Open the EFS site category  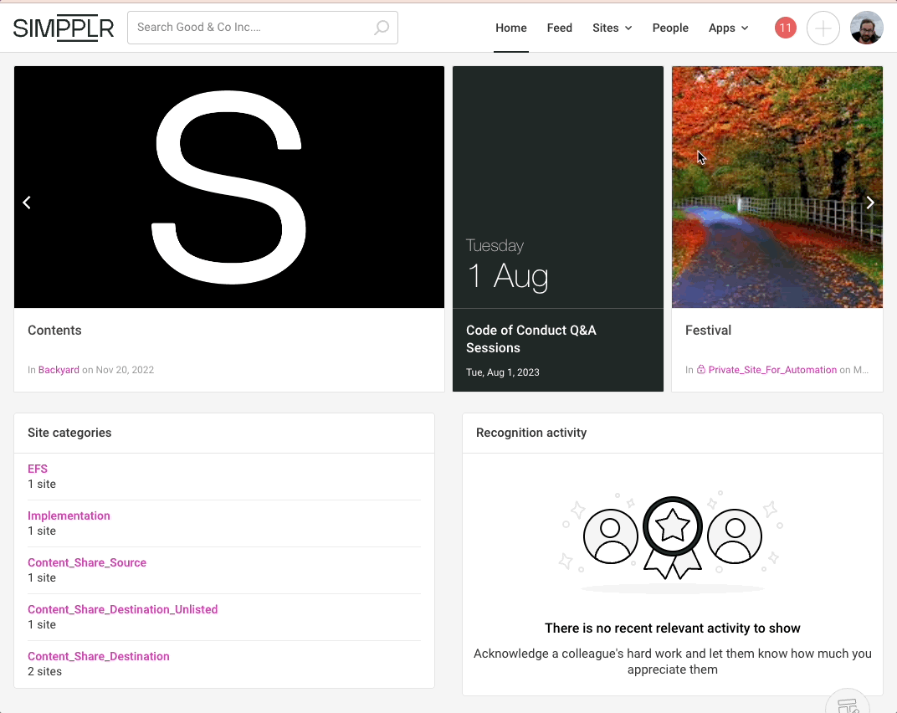[x=38, y=469]
